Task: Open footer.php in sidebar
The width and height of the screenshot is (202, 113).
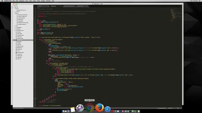Action: 19,37
